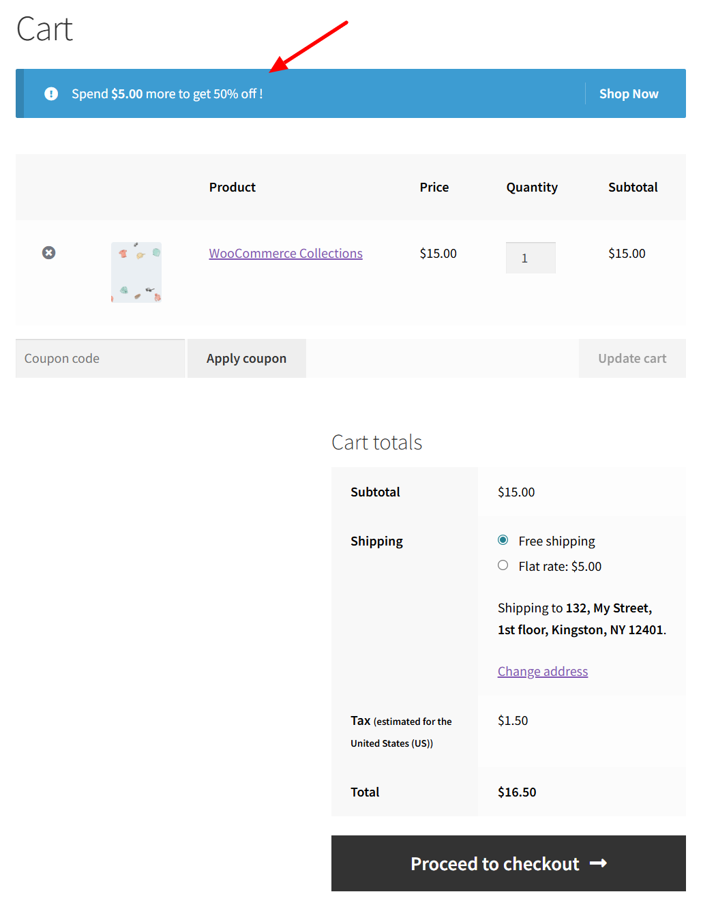The height and width of the screenshot is (907, 701).
Task: Click the info icon in the blue notice
Action: pos(51,93)
